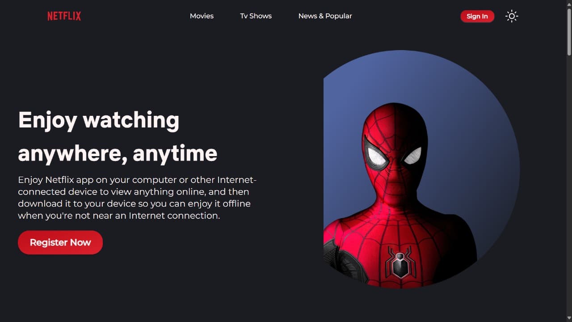Click the Sign In button
This screenshot has width=572, height=322.
(477, 17)
